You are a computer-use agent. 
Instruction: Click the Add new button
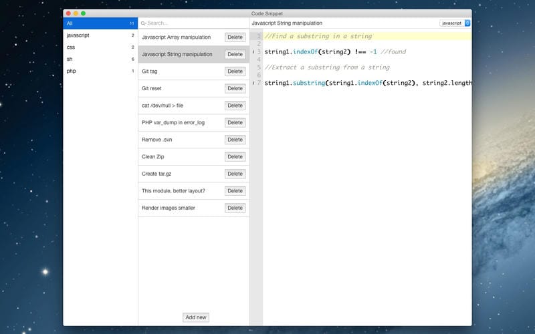coord(196,317)
